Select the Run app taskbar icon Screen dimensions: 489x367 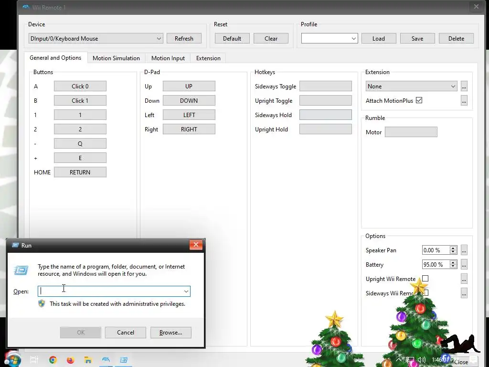coord(124,360)
